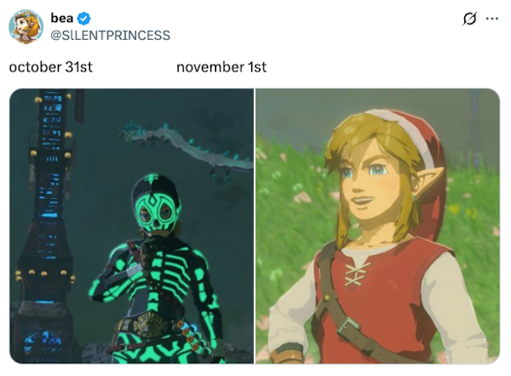Viewport: 511px width, 376px height.
Task: Click the blue verified badge next to bea
Action: point(83,19)
